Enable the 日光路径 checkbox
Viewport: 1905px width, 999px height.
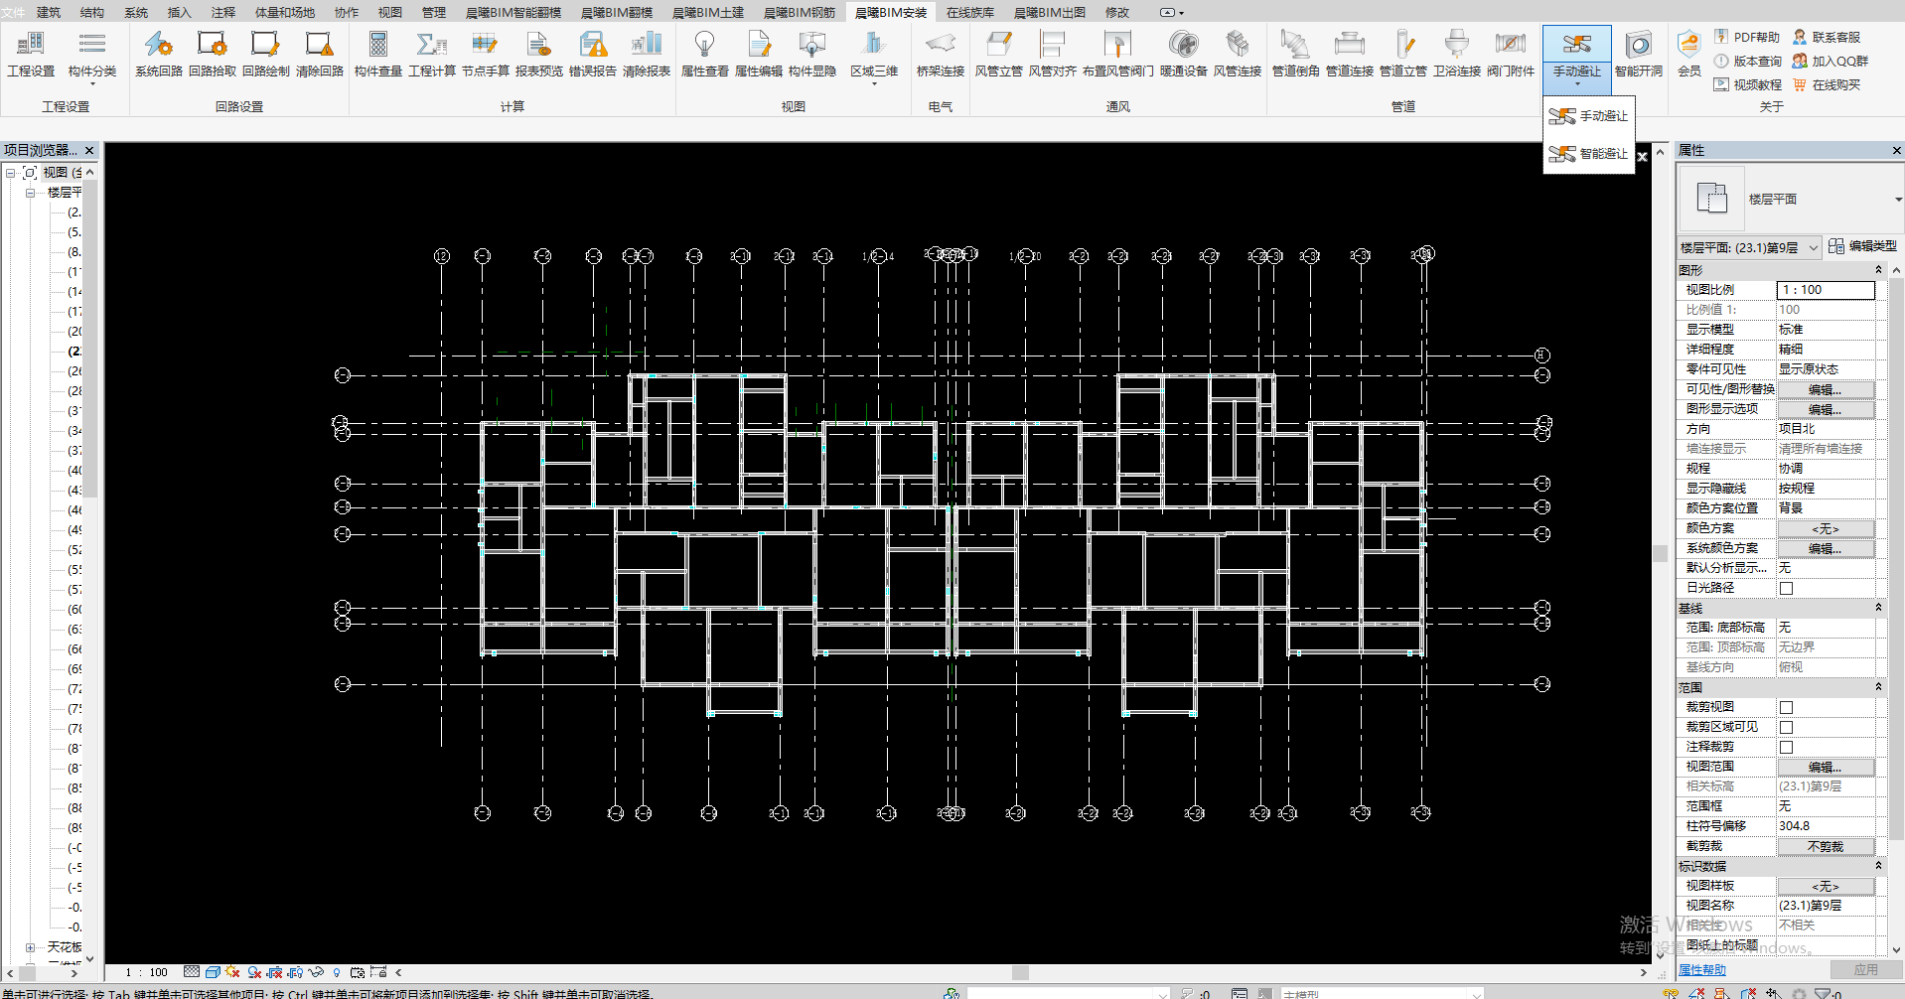1786,588
